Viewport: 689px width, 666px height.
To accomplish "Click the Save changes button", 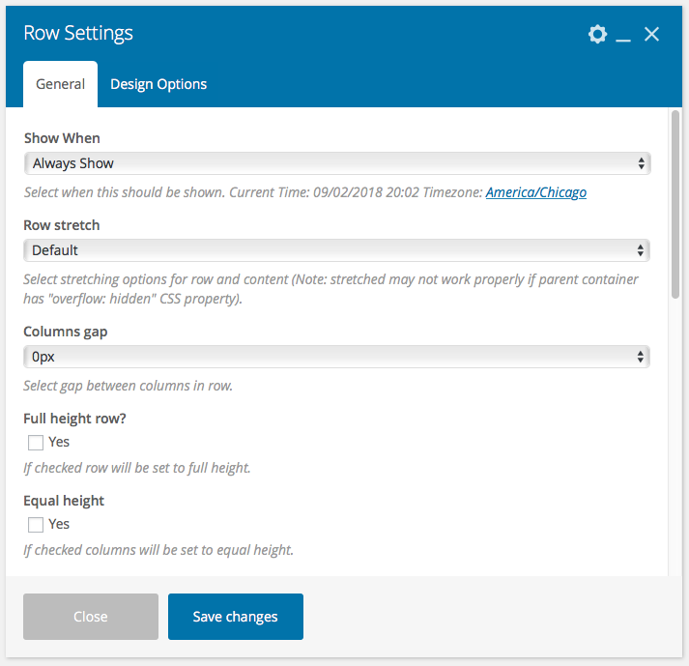I will click(235, 617).
